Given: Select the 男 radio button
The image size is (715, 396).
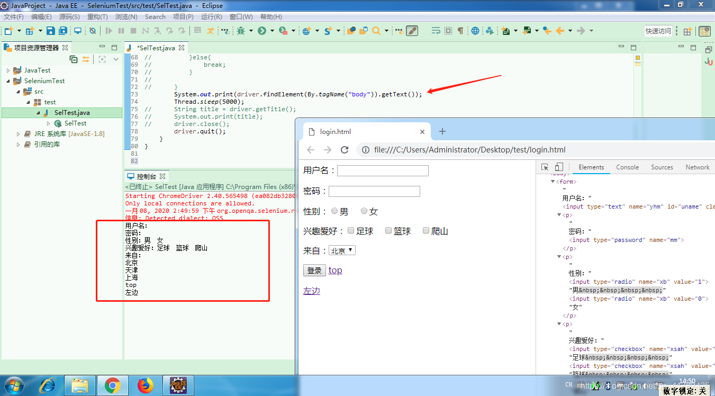Looking at the screenshot, I should pyautogui.click(x=334, y=211).
